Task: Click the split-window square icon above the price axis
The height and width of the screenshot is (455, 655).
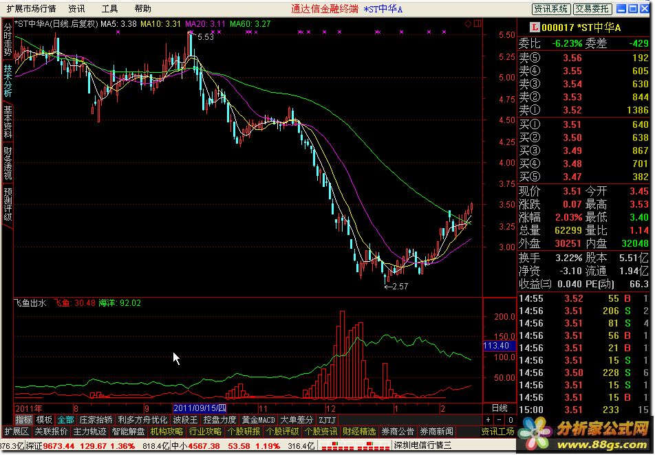Action: [477, 23]
